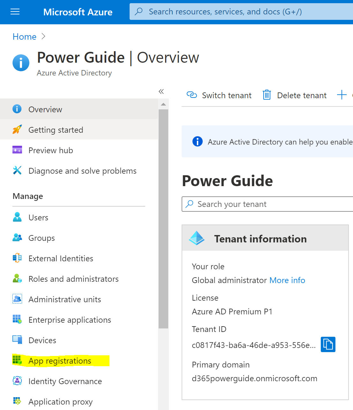The height and width of the screenshot is (410, 353).
Task: Click the info icon in the banner
Action: [x=198, y=141]
